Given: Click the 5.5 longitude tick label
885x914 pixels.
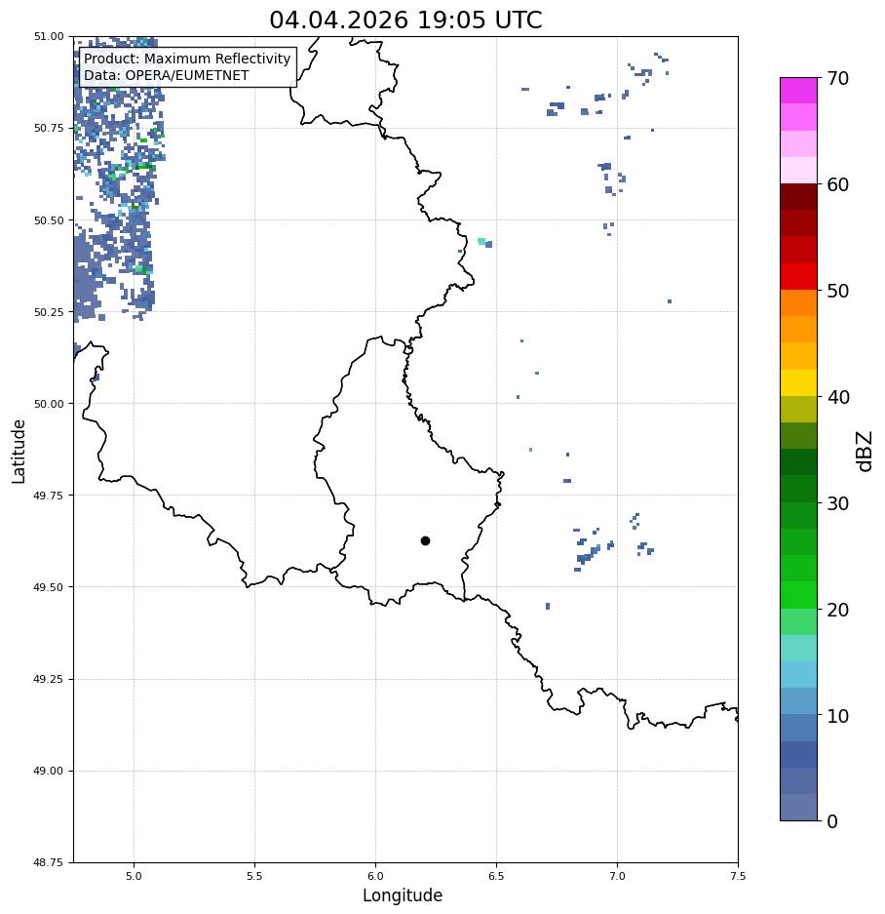Looking at the screenshot, I should [x=254, y=876].
